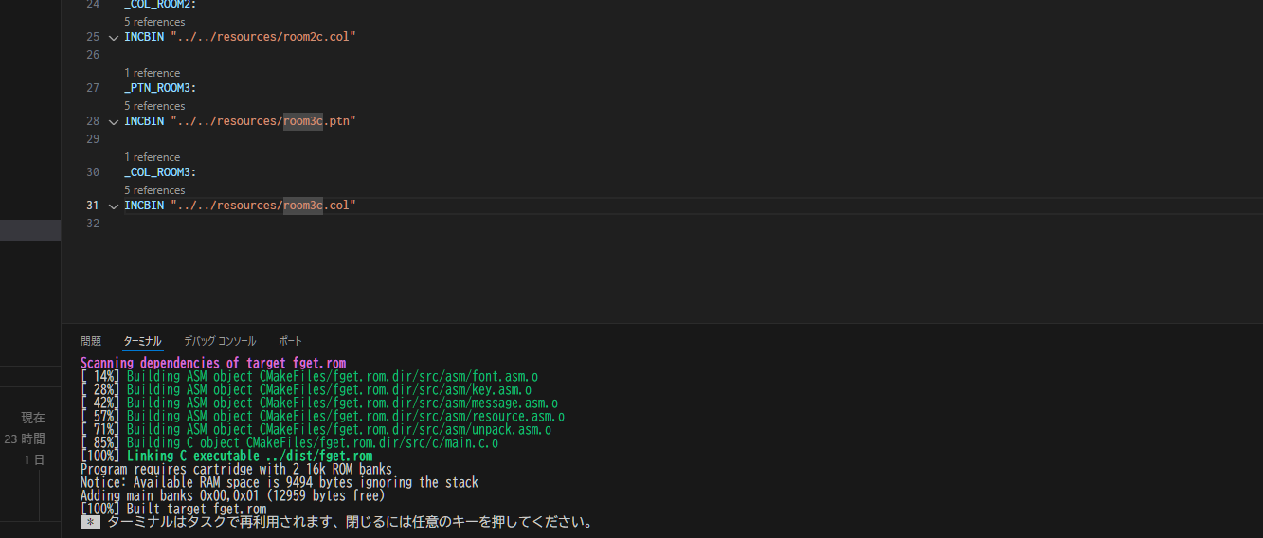
Task: Switch to the 問題 panel tab
Action: 91,341
